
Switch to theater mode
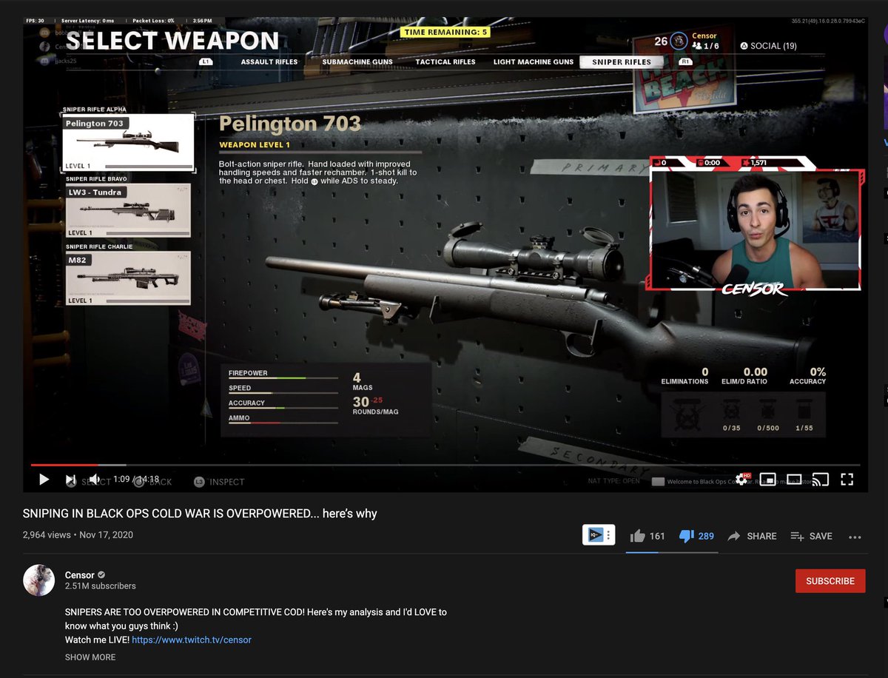(794, 480)
